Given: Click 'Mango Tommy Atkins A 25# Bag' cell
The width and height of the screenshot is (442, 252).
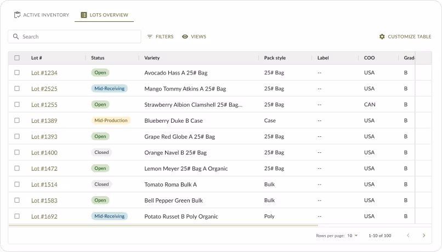Looking at the screenshot, I should pyautogui.click(x=185, y=89).
